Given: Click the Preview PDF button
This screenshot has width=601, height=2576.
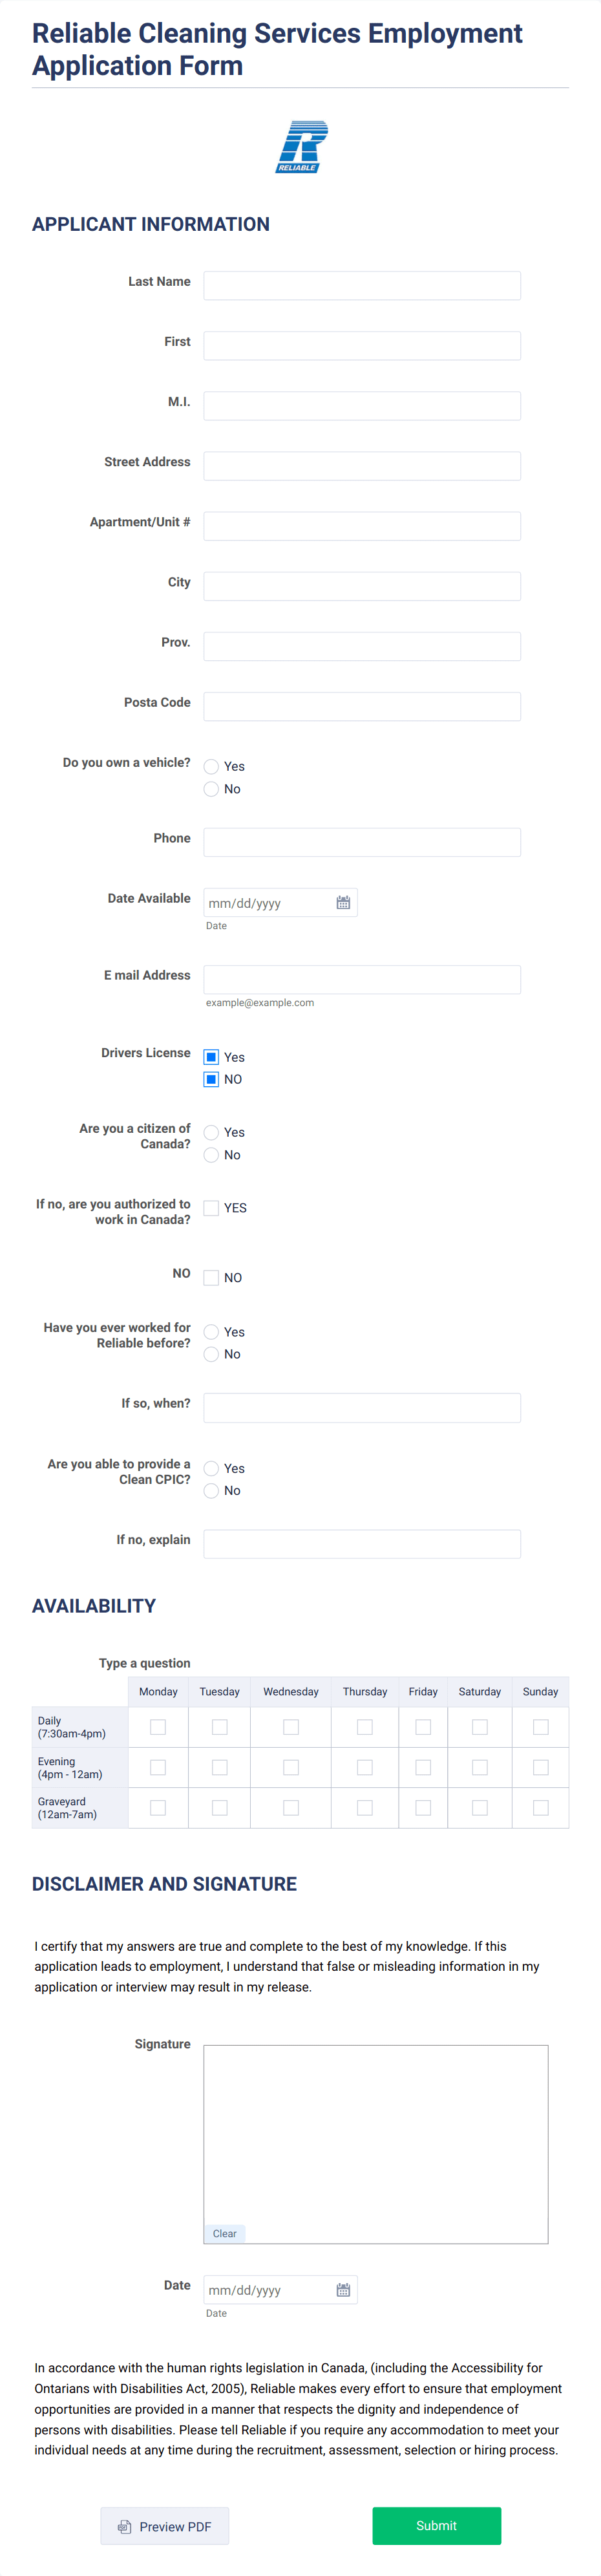Looking at the screenshot, I should (164, 2526).
